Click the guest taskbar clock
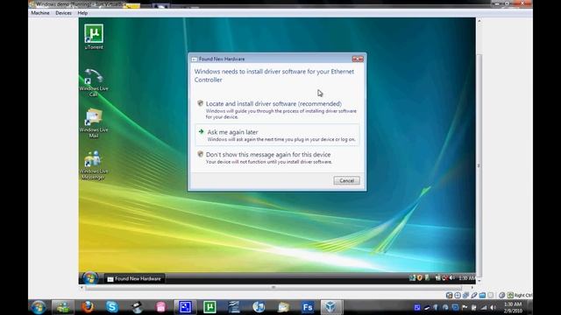561x315 pixels. point(466,278)
